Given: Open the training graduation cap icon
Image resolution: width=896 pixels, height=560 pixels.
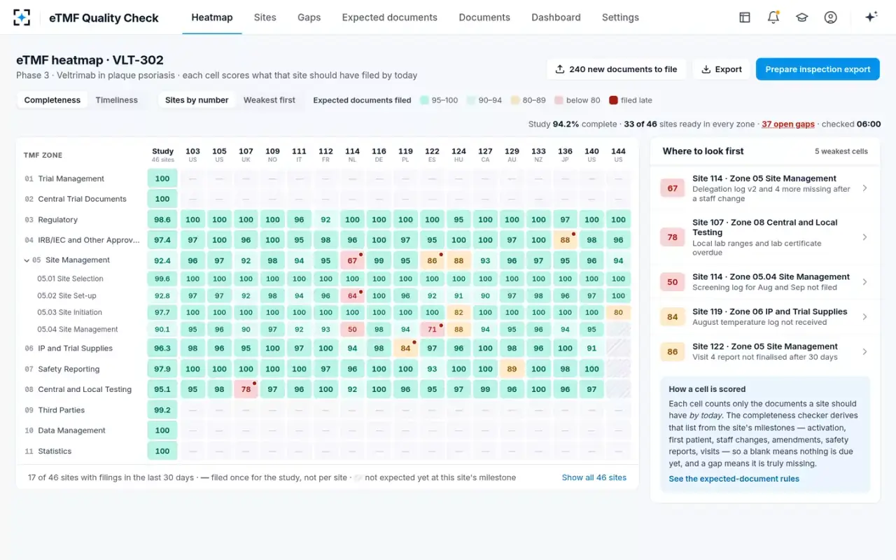Looking at the screenshot, I should coord(802,17).
